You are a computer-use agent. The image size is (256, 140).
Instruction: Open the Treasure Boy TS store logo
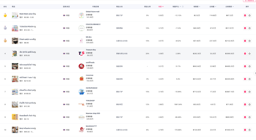[x=81, y=53]
